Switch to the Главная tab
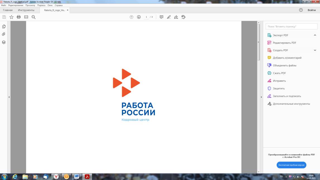This screenshot has width=320, height=180. pyautogui.click(x=8, y=10)
